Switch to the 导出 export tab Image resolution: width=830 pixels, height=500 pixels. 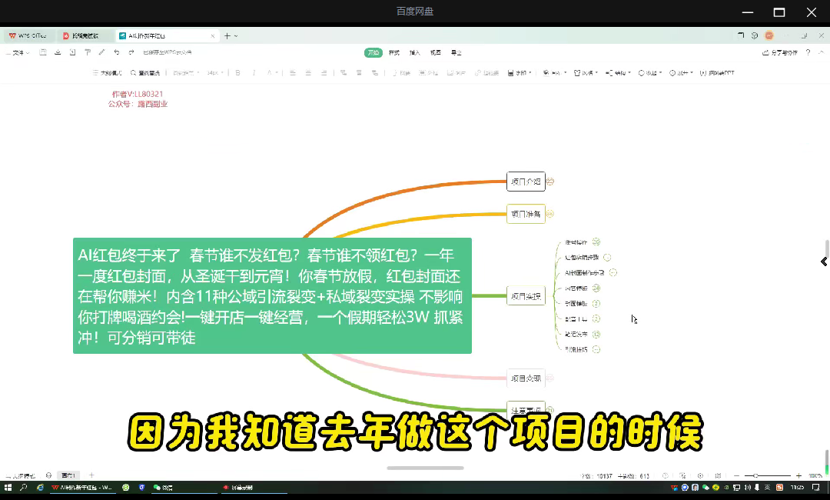tap(456, 52)
